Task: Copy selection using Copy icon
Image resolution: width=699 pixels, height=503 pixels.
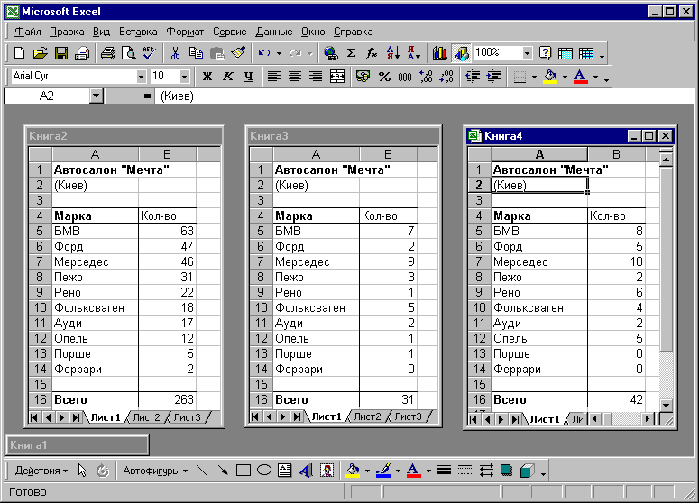Action: pos(196,53)
